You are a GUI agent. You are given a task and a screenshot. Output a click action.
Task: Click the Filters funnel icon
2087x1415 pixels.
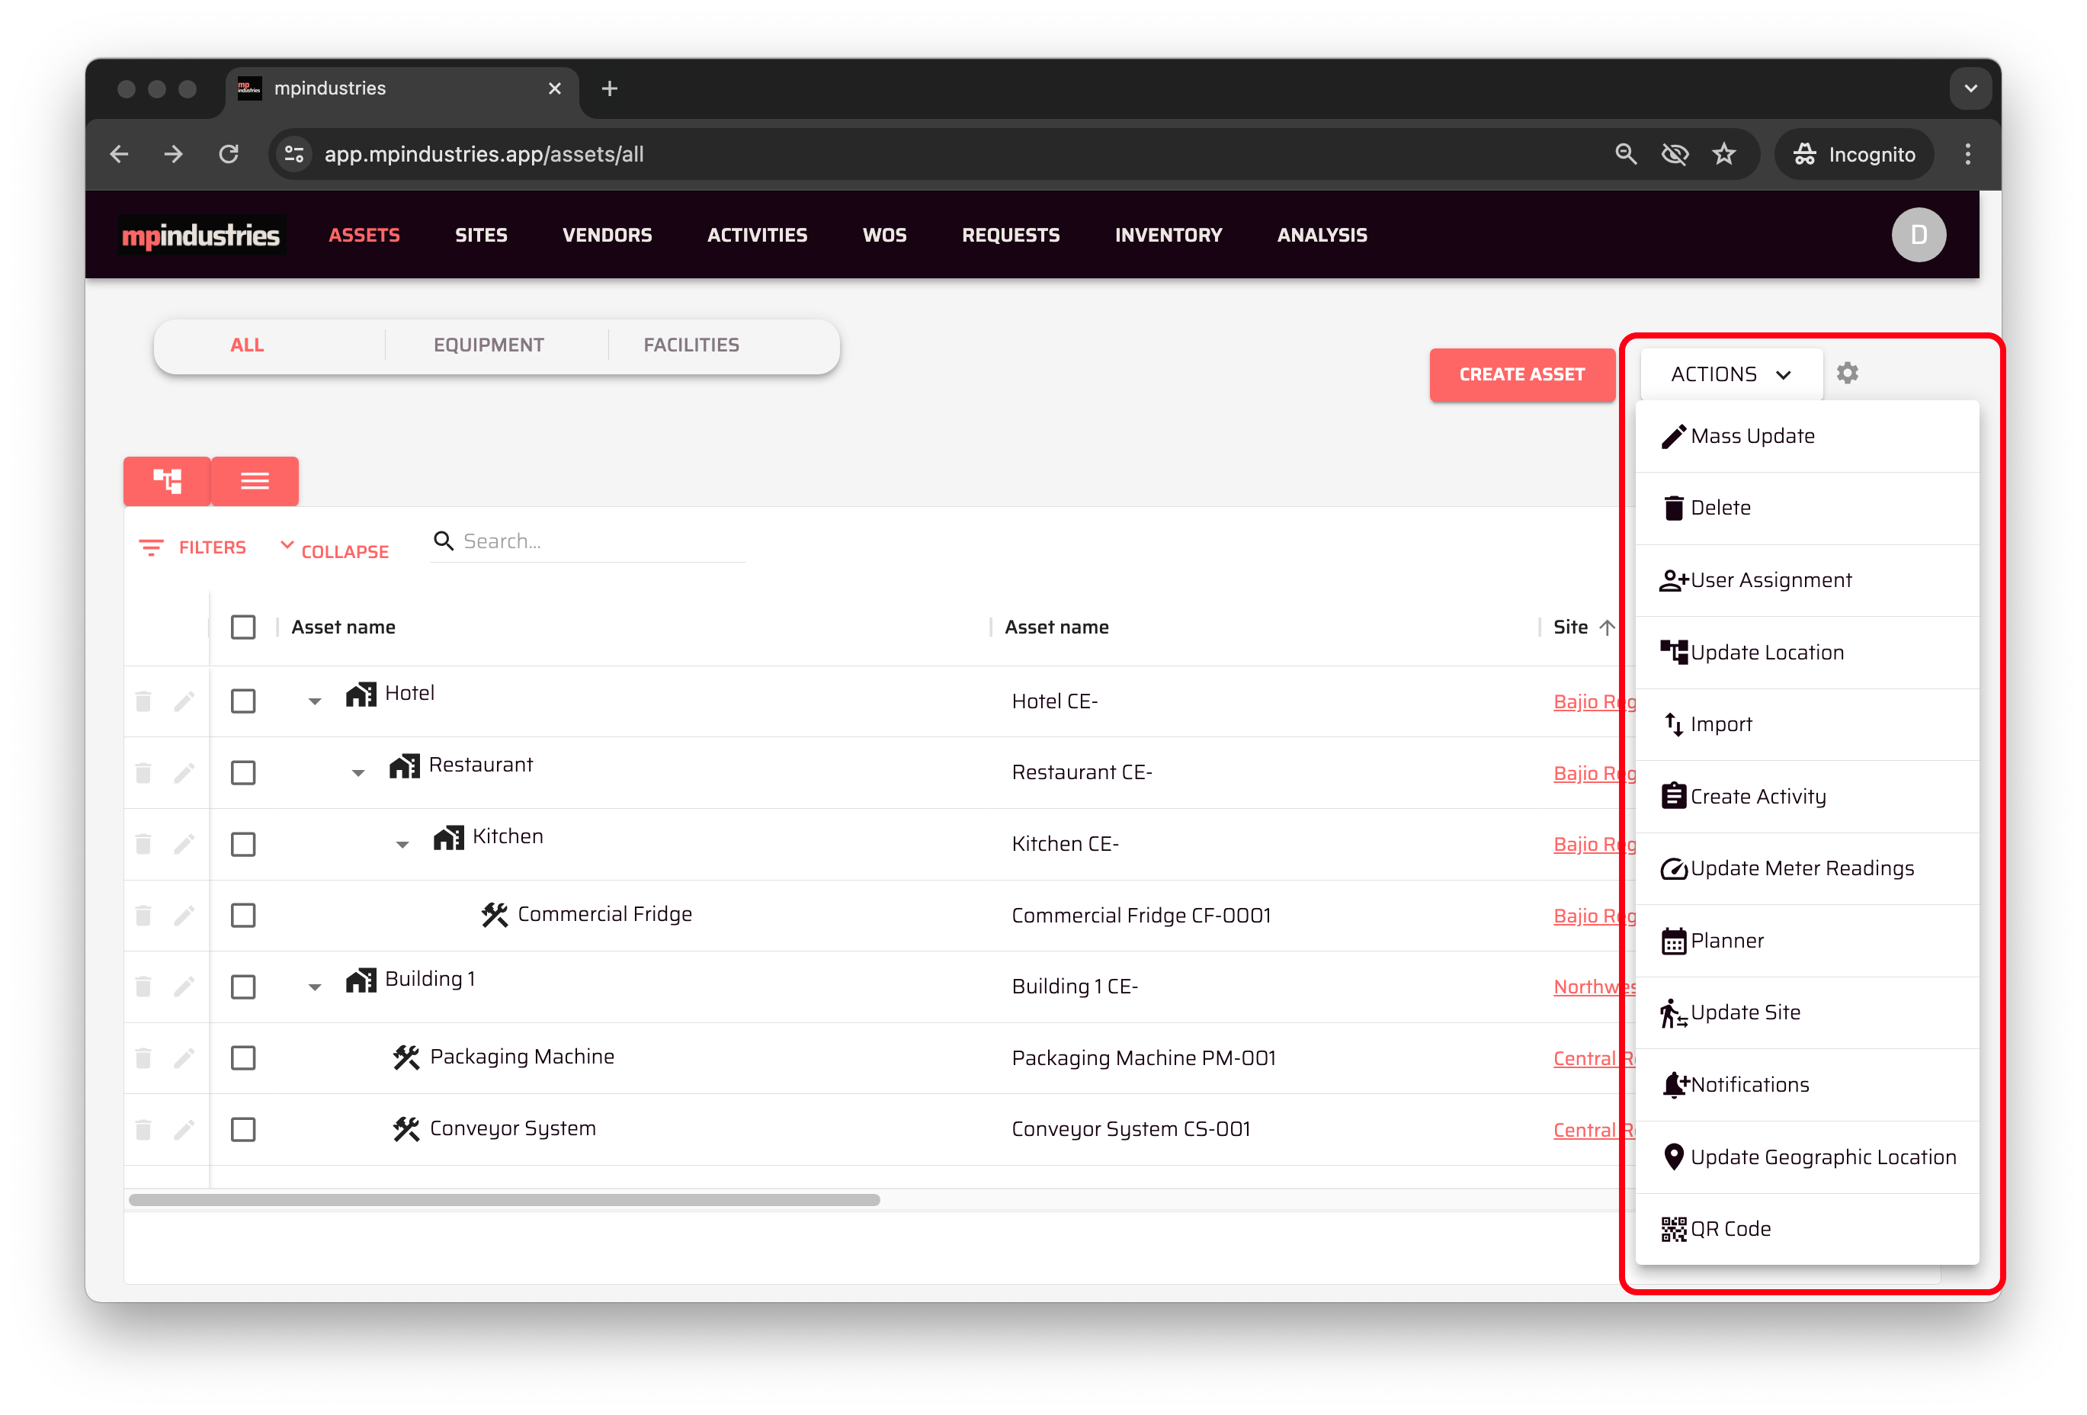(x=151, y=547)
